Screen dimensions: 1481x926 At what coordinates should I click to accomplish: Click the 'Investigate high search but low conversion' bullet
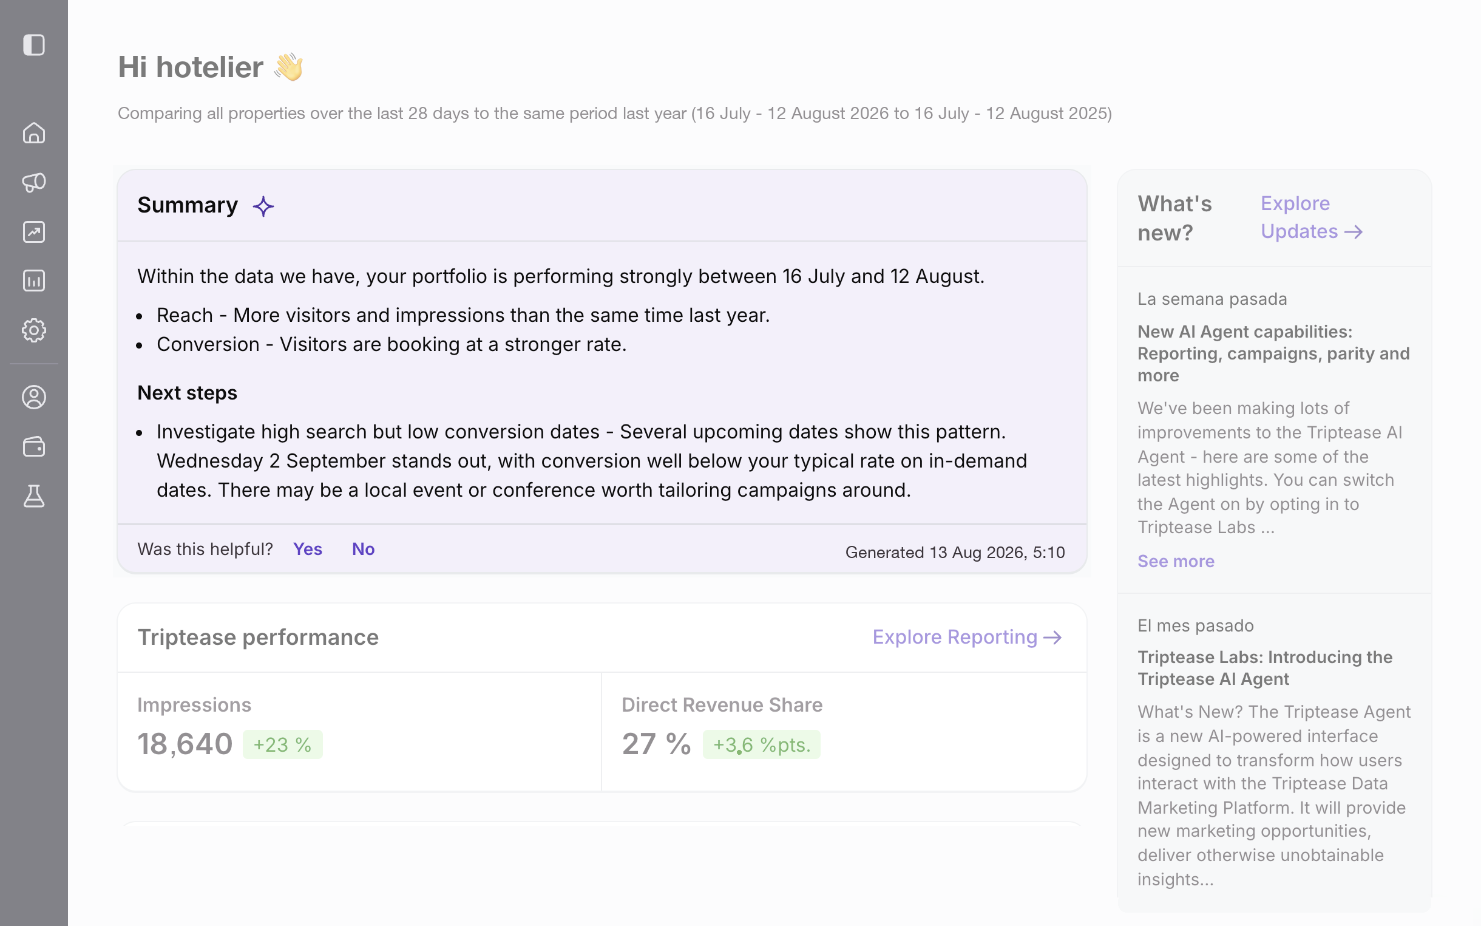(x=592, y=460)
